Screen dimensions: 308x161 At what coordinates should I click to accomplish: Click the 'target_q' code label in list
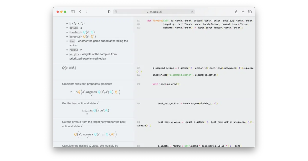[75, 37]
